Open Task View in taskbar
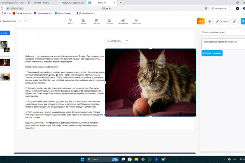This screenshot has width=245, height=163. (123, 159)
